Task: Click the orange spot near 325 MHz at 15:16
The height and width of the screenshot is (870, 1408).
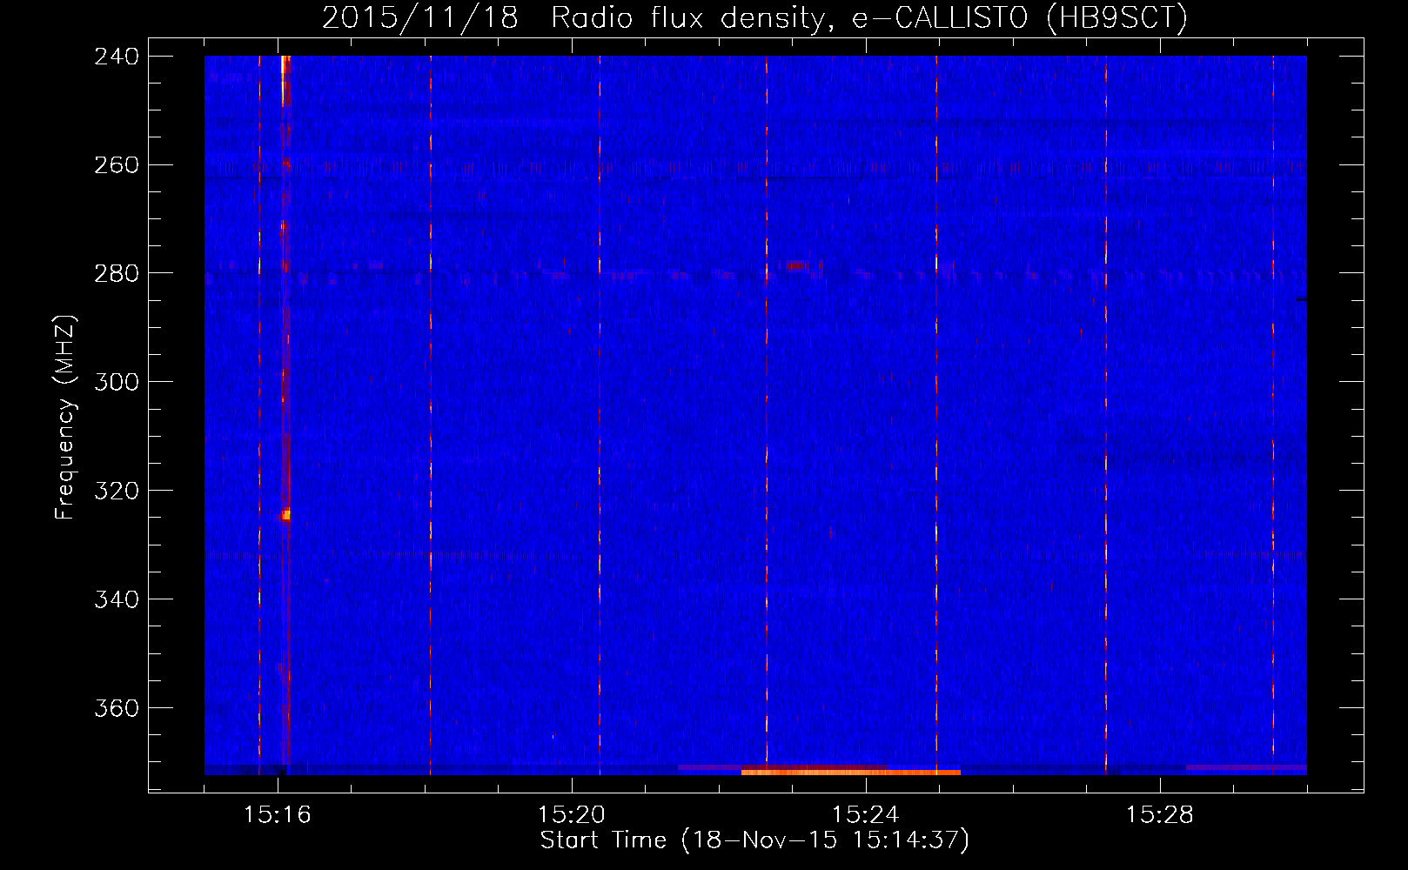Action: (x=285, y=515)
